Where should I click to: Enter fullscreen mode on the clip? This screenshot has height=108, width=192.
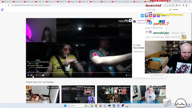(129, 75)
